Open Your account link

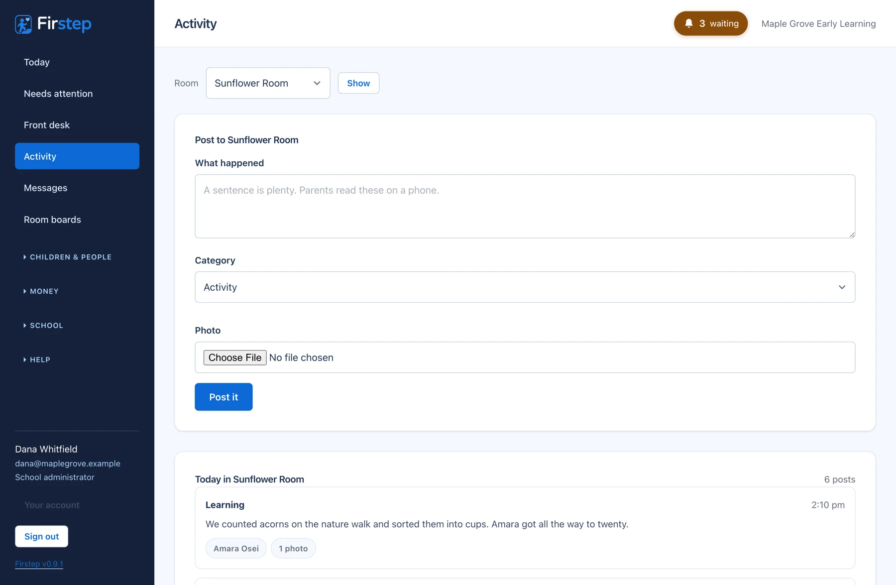coord(52,505)
